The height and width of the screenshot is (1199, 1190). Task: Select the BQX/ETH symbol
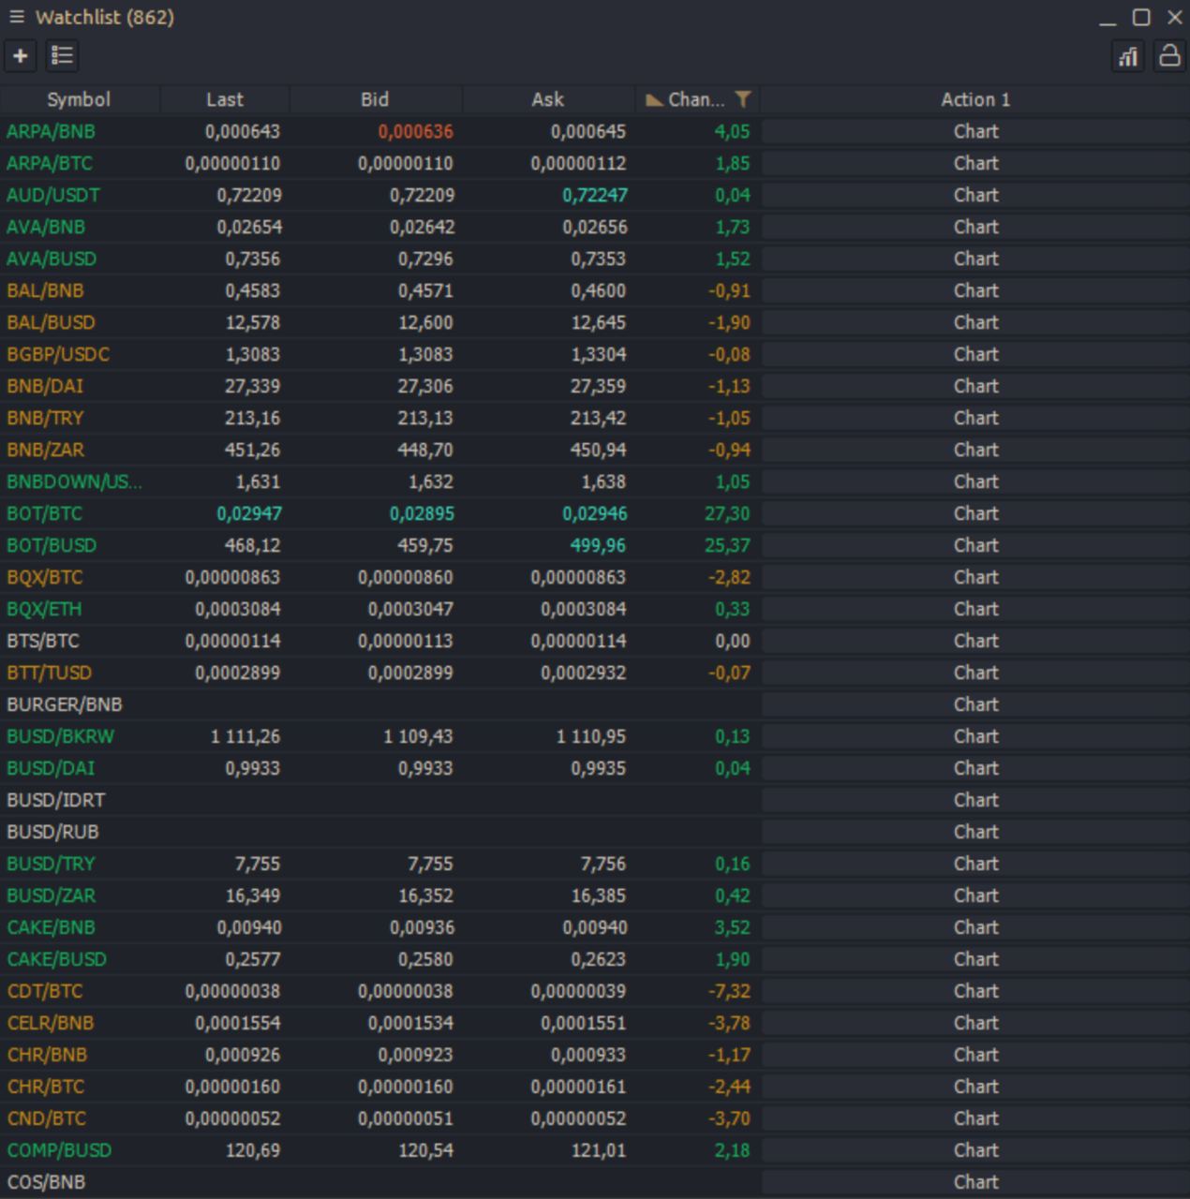tap(44, 609)
